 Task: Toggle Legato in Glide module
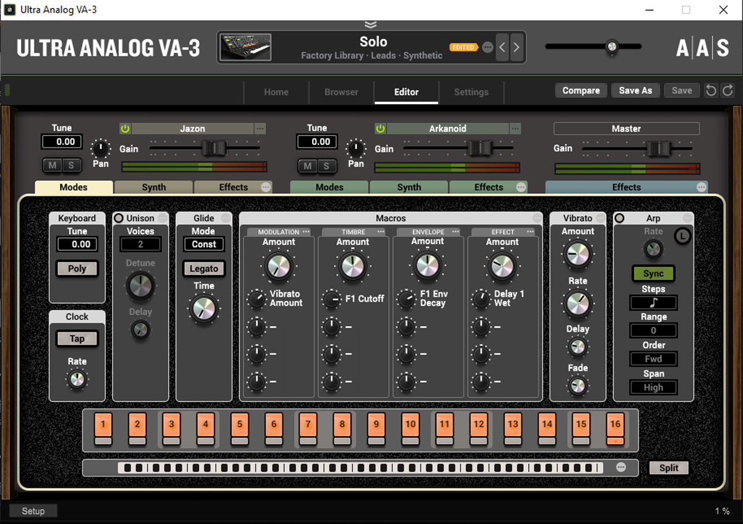click(x=204, y=269)
